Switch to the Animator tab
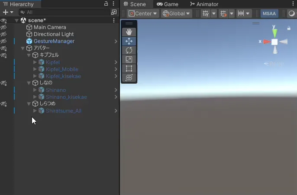297x195 pixels. 204,4
